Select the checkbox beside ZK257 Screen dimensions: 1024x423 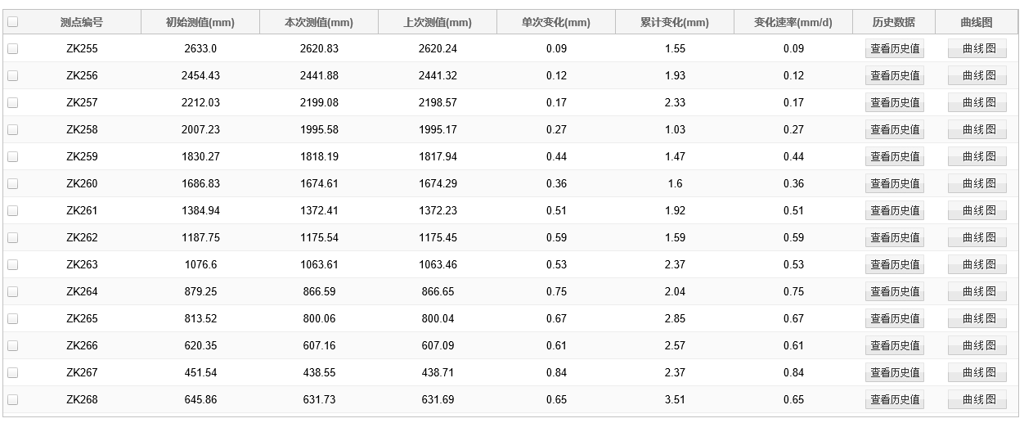tap(12, 102)
